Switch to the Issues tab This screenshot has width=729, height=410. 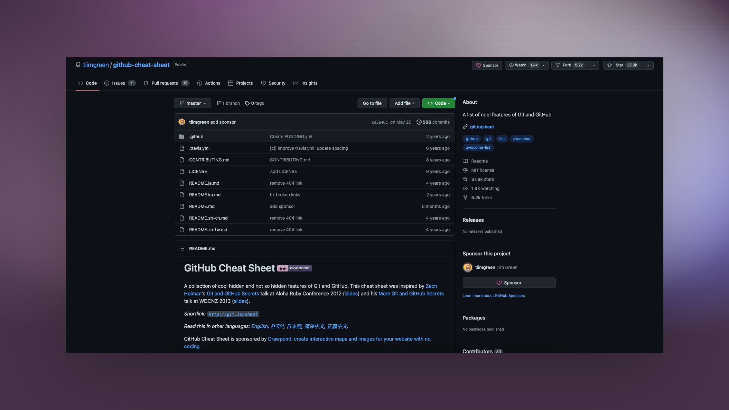point(118,83)
